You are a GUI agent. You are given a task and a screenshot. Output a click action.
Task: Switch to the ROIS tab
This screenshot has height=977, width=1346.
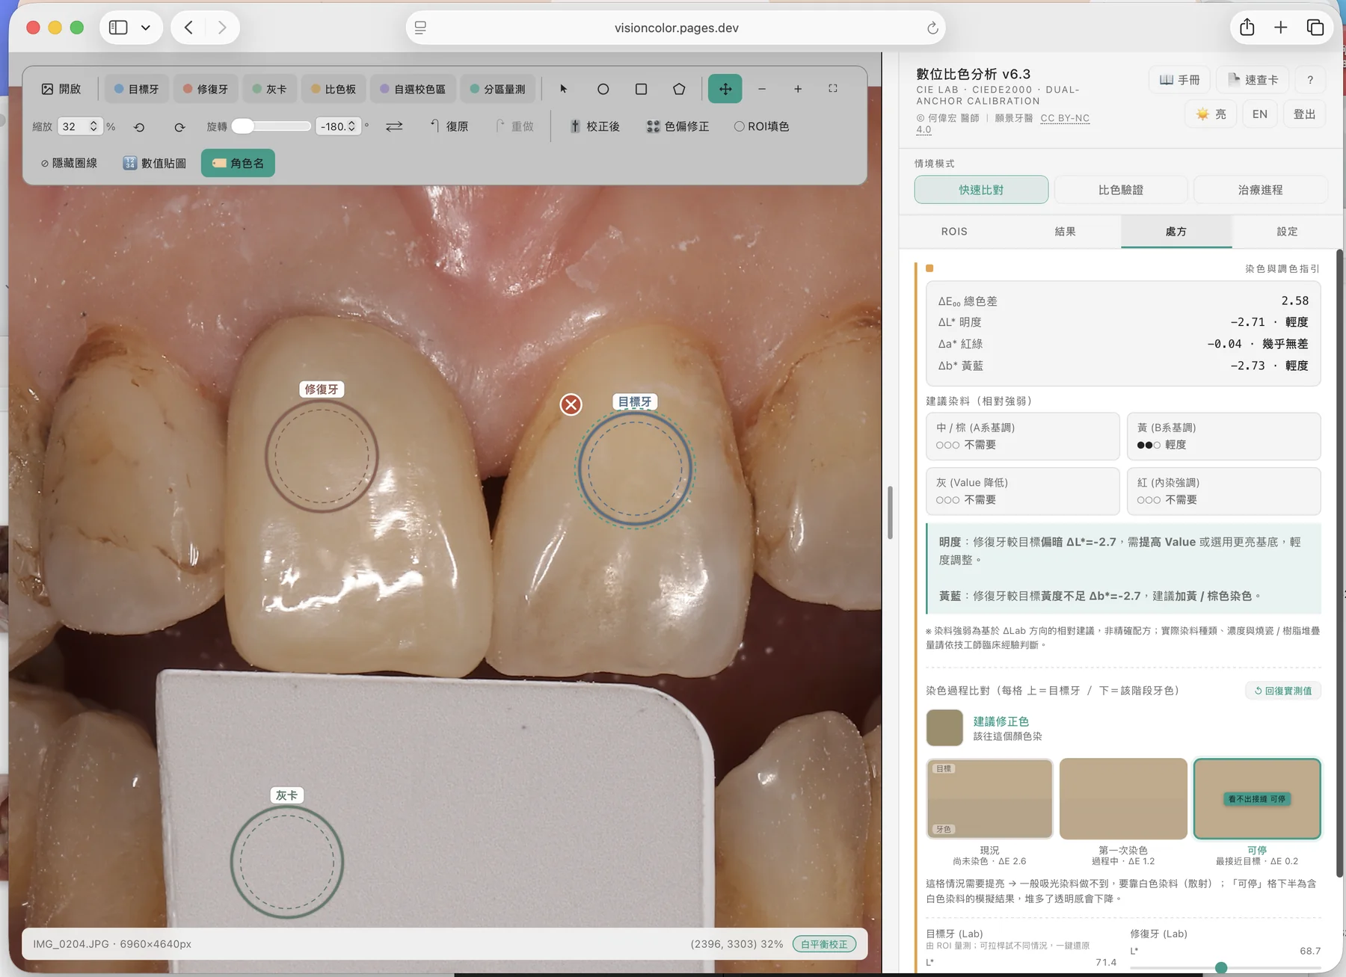(954, 232)
